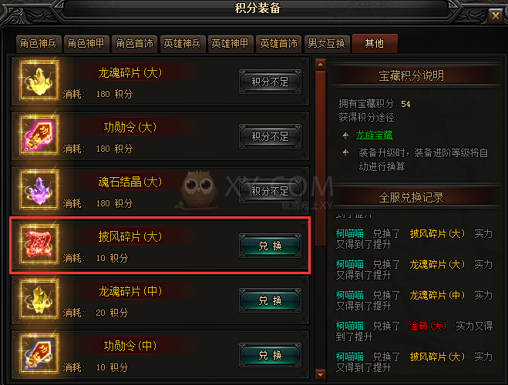Click the 披风碎片(大) red cloak icon

pos(39,244)
